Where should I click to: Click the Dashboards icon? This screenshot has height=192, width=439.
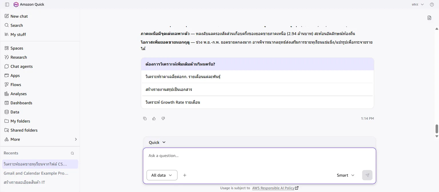click(x=7, y=103)
